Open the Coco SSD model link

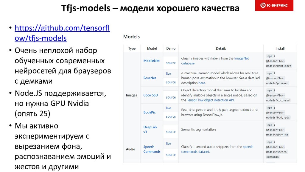(x=150, y=95)
